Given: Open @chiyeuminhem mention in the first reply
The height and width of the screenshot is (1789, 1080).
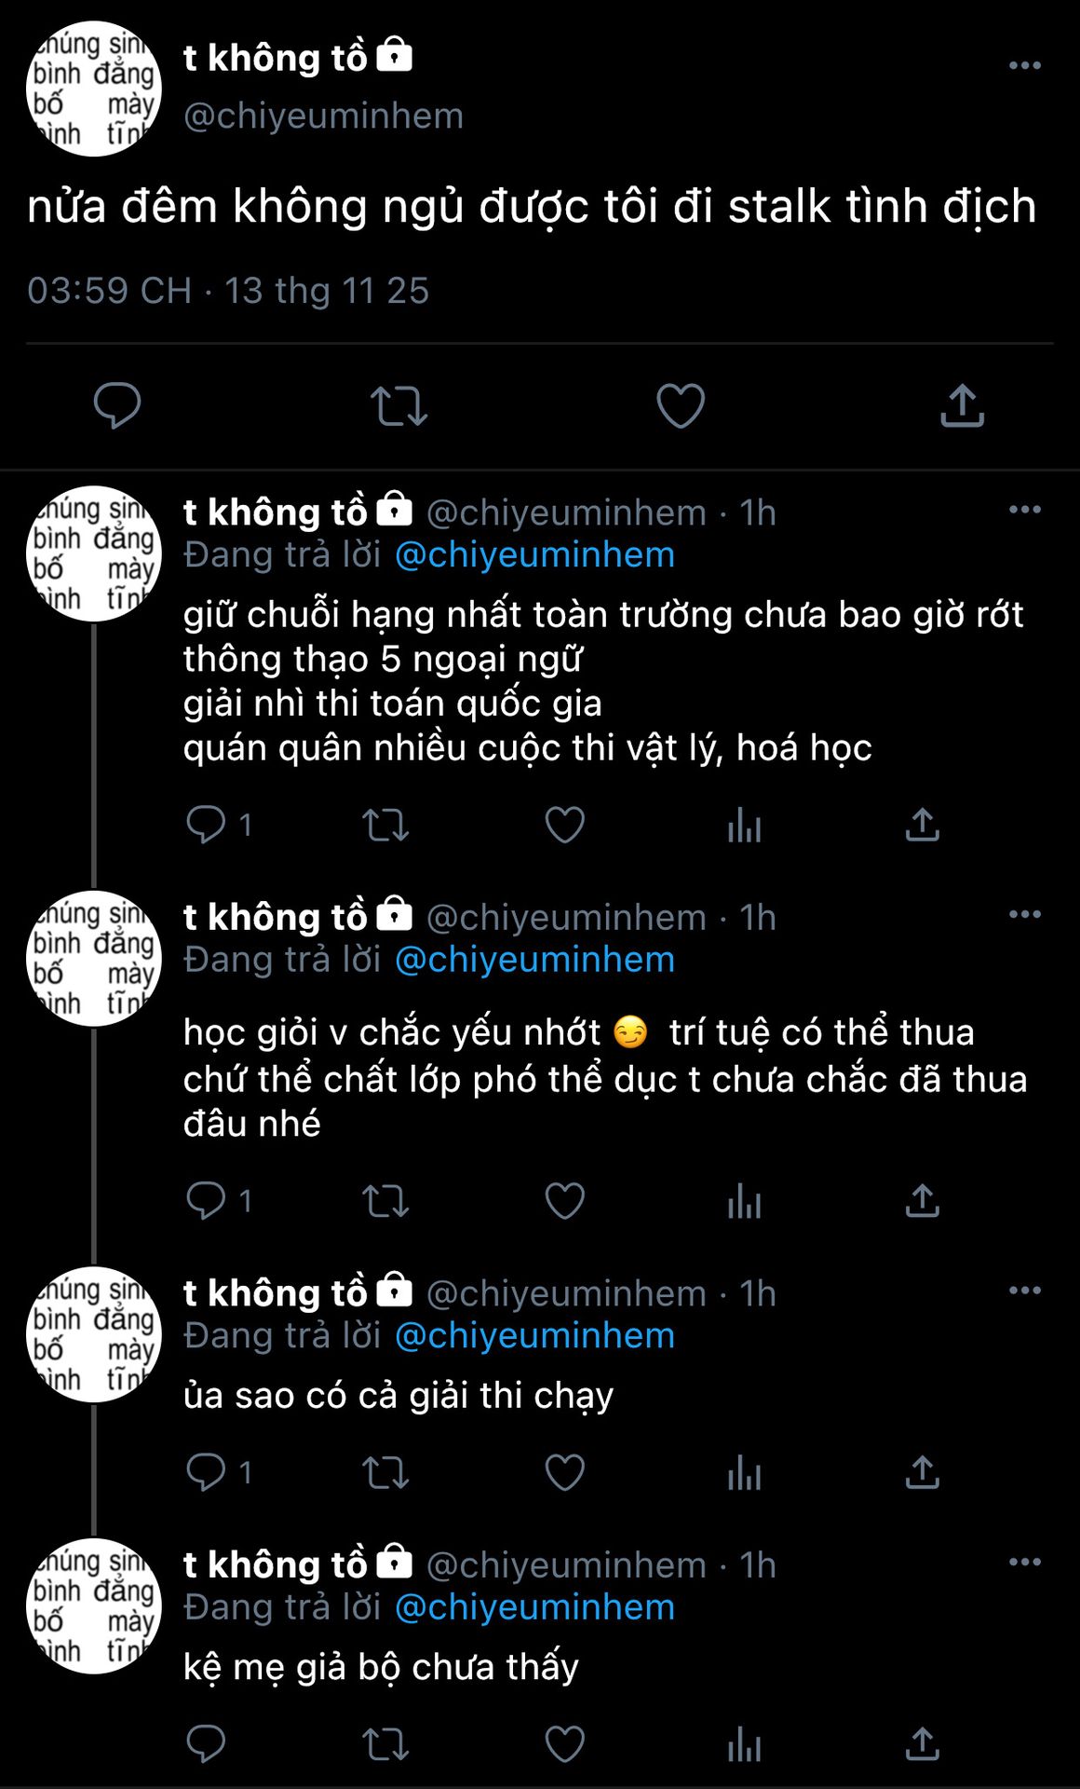Looking at the screenshot, I should coord(534,554).
